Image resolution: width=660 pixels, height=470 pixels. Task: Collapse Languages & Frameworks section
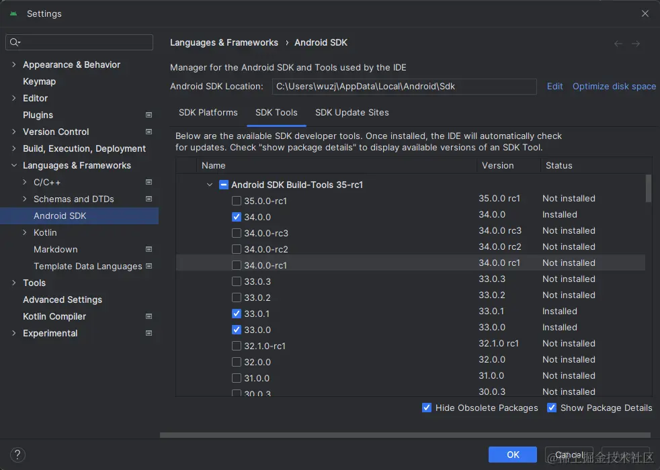tap(14, 165)
